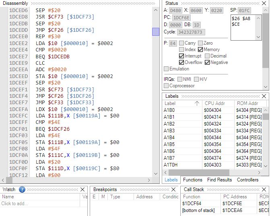Viewport: 270px width, 216px height.
Task: Toggle the Decimal flag checkbox
Action: click(207, 56)
